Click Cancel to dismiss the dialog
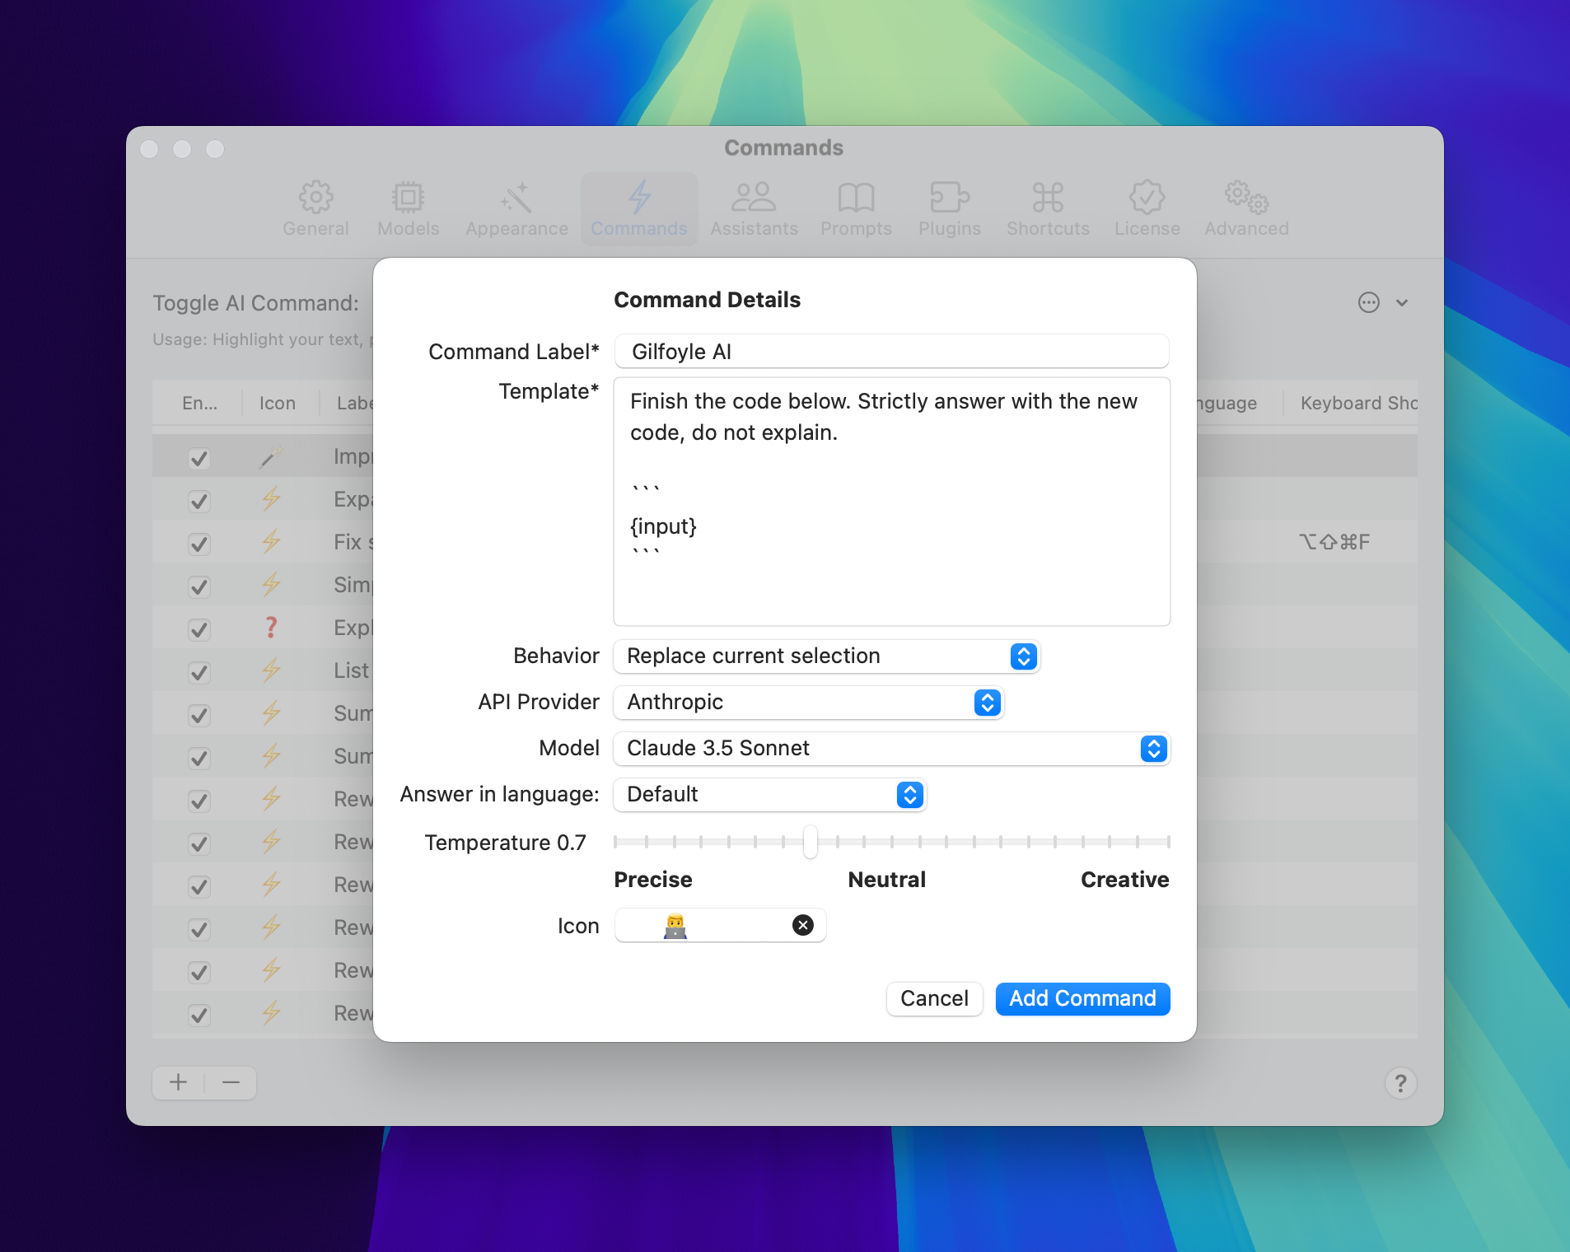The image size is (1570, 1252). [x=934, y=998]
